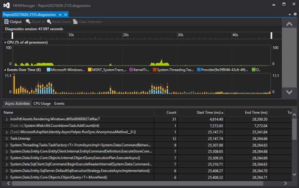Screen dimensions: 299x188
Task: Click the table scrollbar down arrow
Action: (294, 174)
